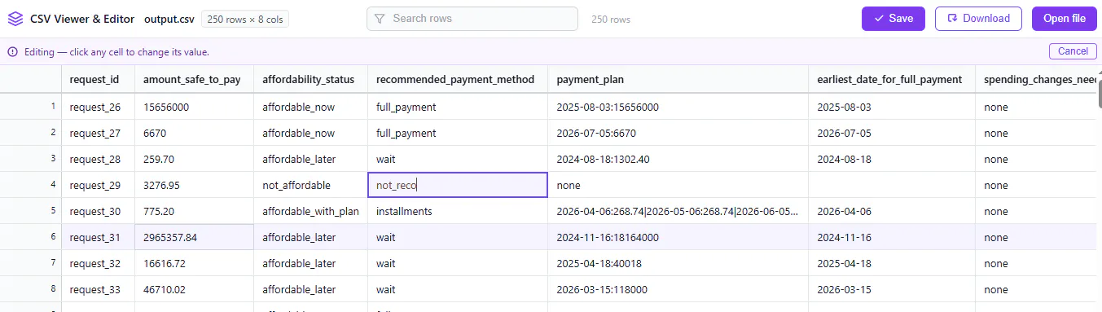The height and width of the screenshot is (312, 1102).
Task: Select the request_32 cell
Action: (99, 263)
